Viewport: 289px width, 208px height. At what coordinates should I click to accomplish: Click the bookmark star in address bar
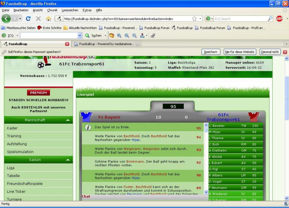click(194, 19)
